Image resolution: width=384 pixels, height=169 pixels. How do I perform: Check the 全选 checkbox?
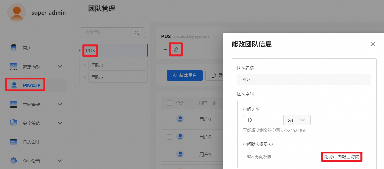pos(169,103)
